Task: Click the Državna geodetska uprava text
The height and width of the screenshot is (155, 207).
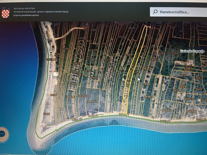Action: point(26,15)
